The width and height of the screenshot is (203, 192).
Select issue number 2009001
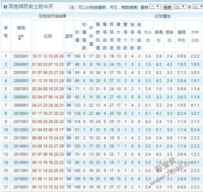pos(21,105)
